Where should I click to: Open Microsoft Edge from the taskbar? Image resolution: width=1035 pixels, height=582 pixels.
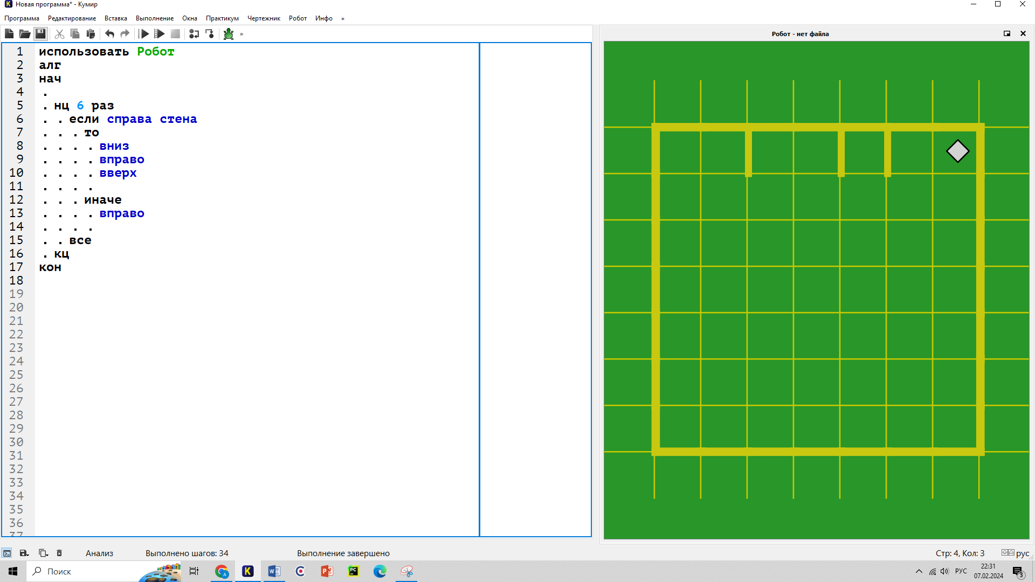[x=379, y=571]
